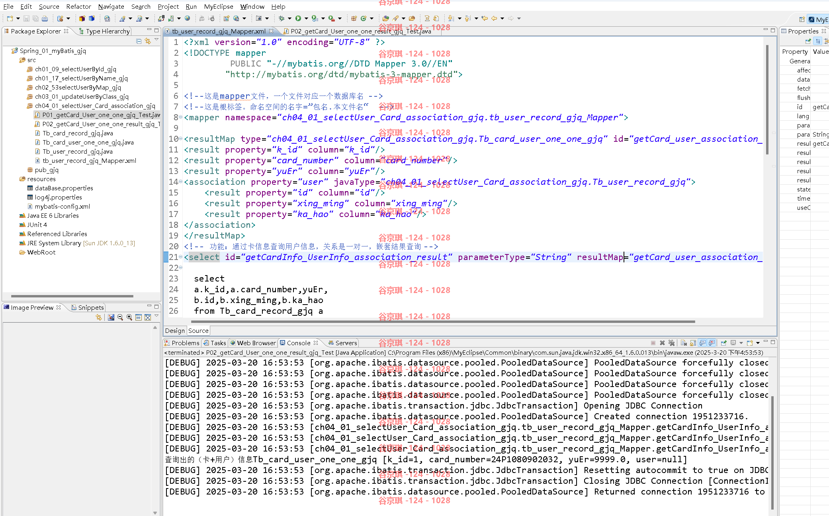Toggle Show Console When Standard Out Changes
Viewport: 829px width, 516px height.
click(702, 343)
